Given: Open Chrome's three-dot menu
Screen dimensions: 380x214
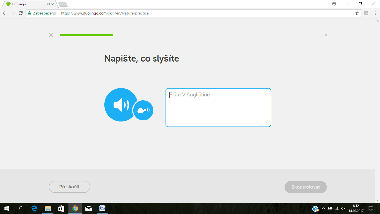Looking at the screenshot, I should pos(375,13).
